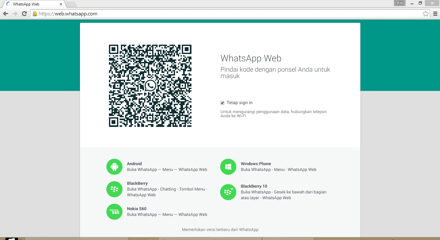Click the WhatsApp logo in the QR code's center
440x240 pixels.
[x=150, y=86]
